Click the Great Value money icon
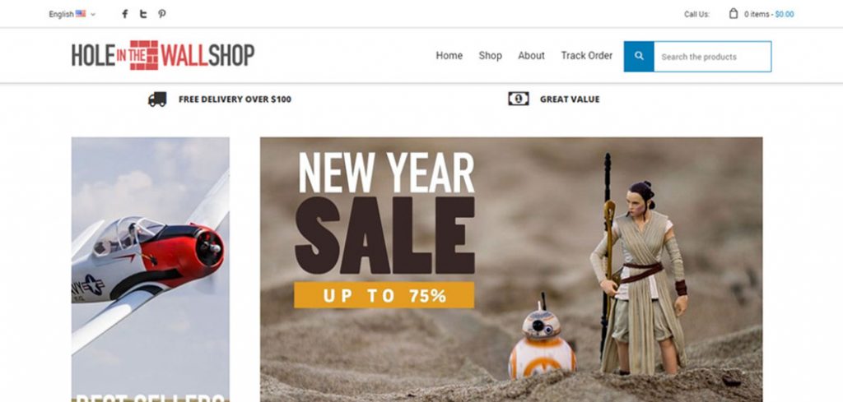Screen dimensions: 843x402 tap(519, 99)
